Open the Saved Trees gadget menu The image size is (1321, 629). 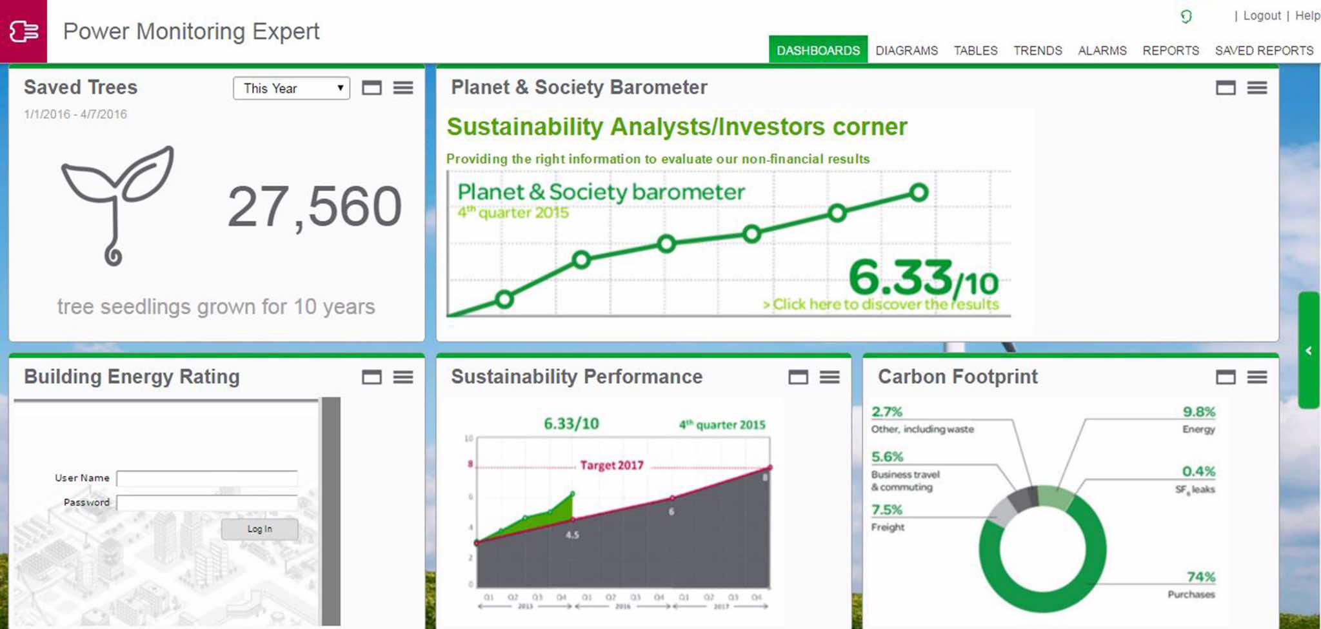coord(403,88)
